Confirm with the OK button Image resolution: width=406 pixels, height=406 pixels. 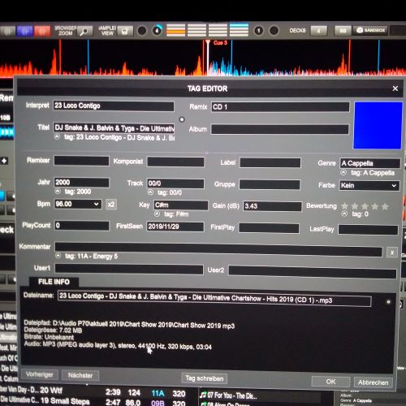pyautogui.click(x=330, y=382)
